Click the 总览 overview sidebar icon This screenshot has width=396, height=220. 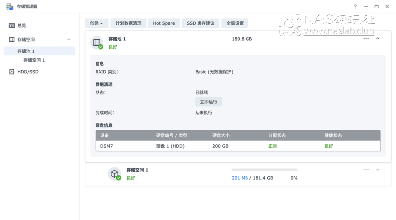(12, 25)
